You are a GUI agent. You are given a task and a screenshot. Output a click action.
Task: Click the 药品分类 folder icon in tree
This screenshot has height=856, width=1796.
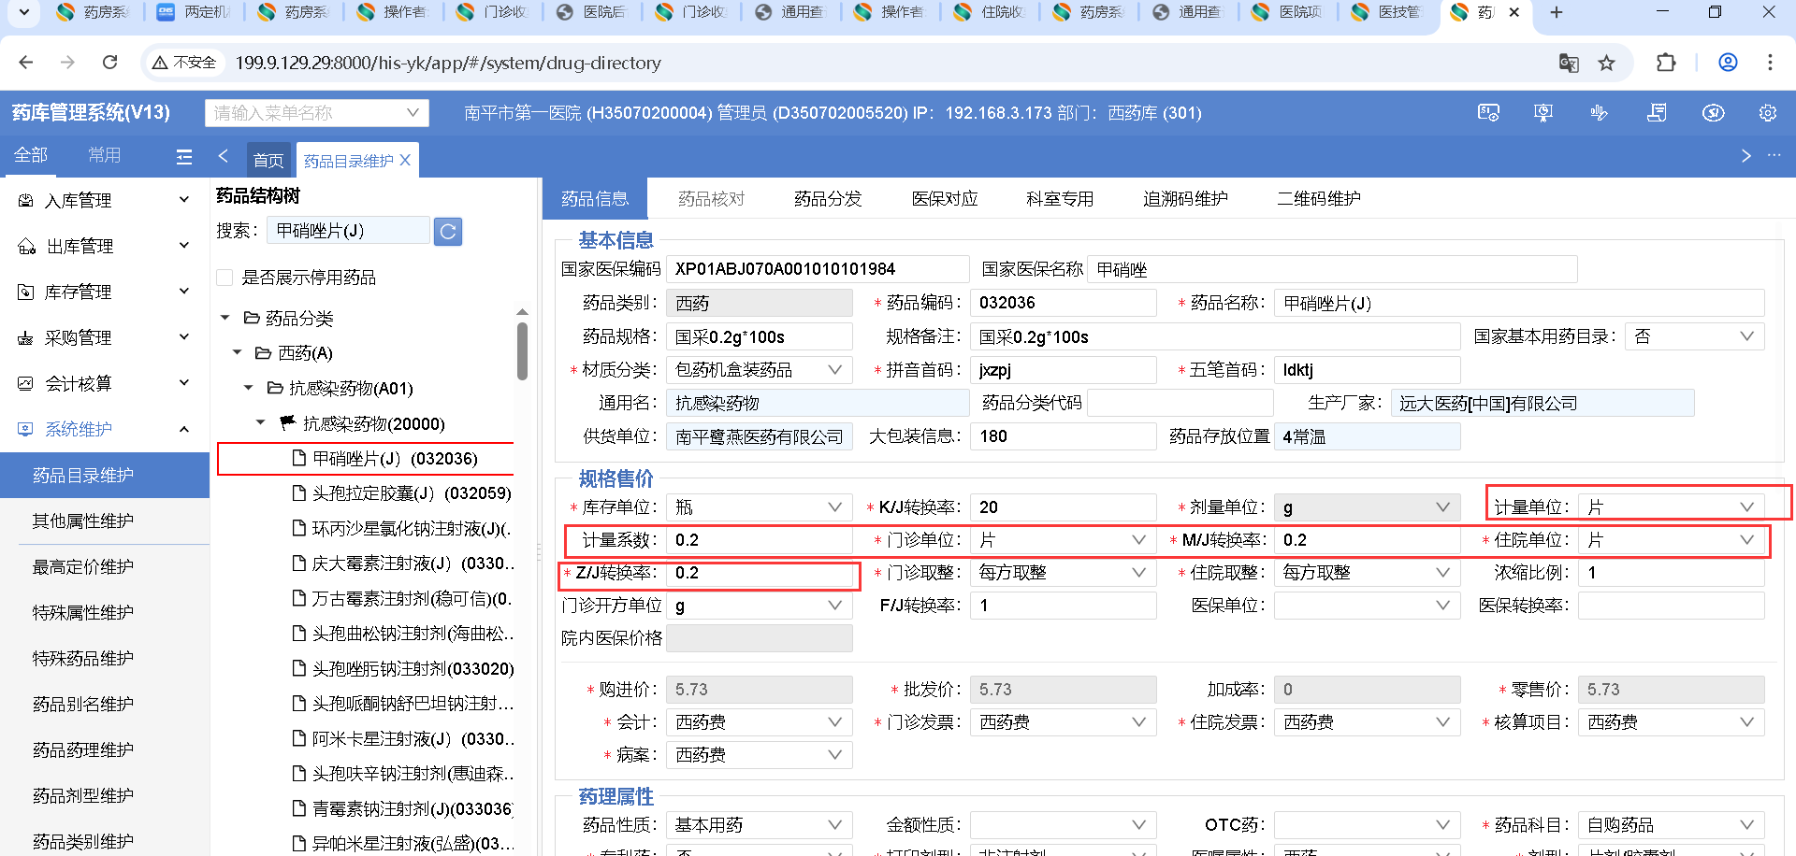pos(252,318)
